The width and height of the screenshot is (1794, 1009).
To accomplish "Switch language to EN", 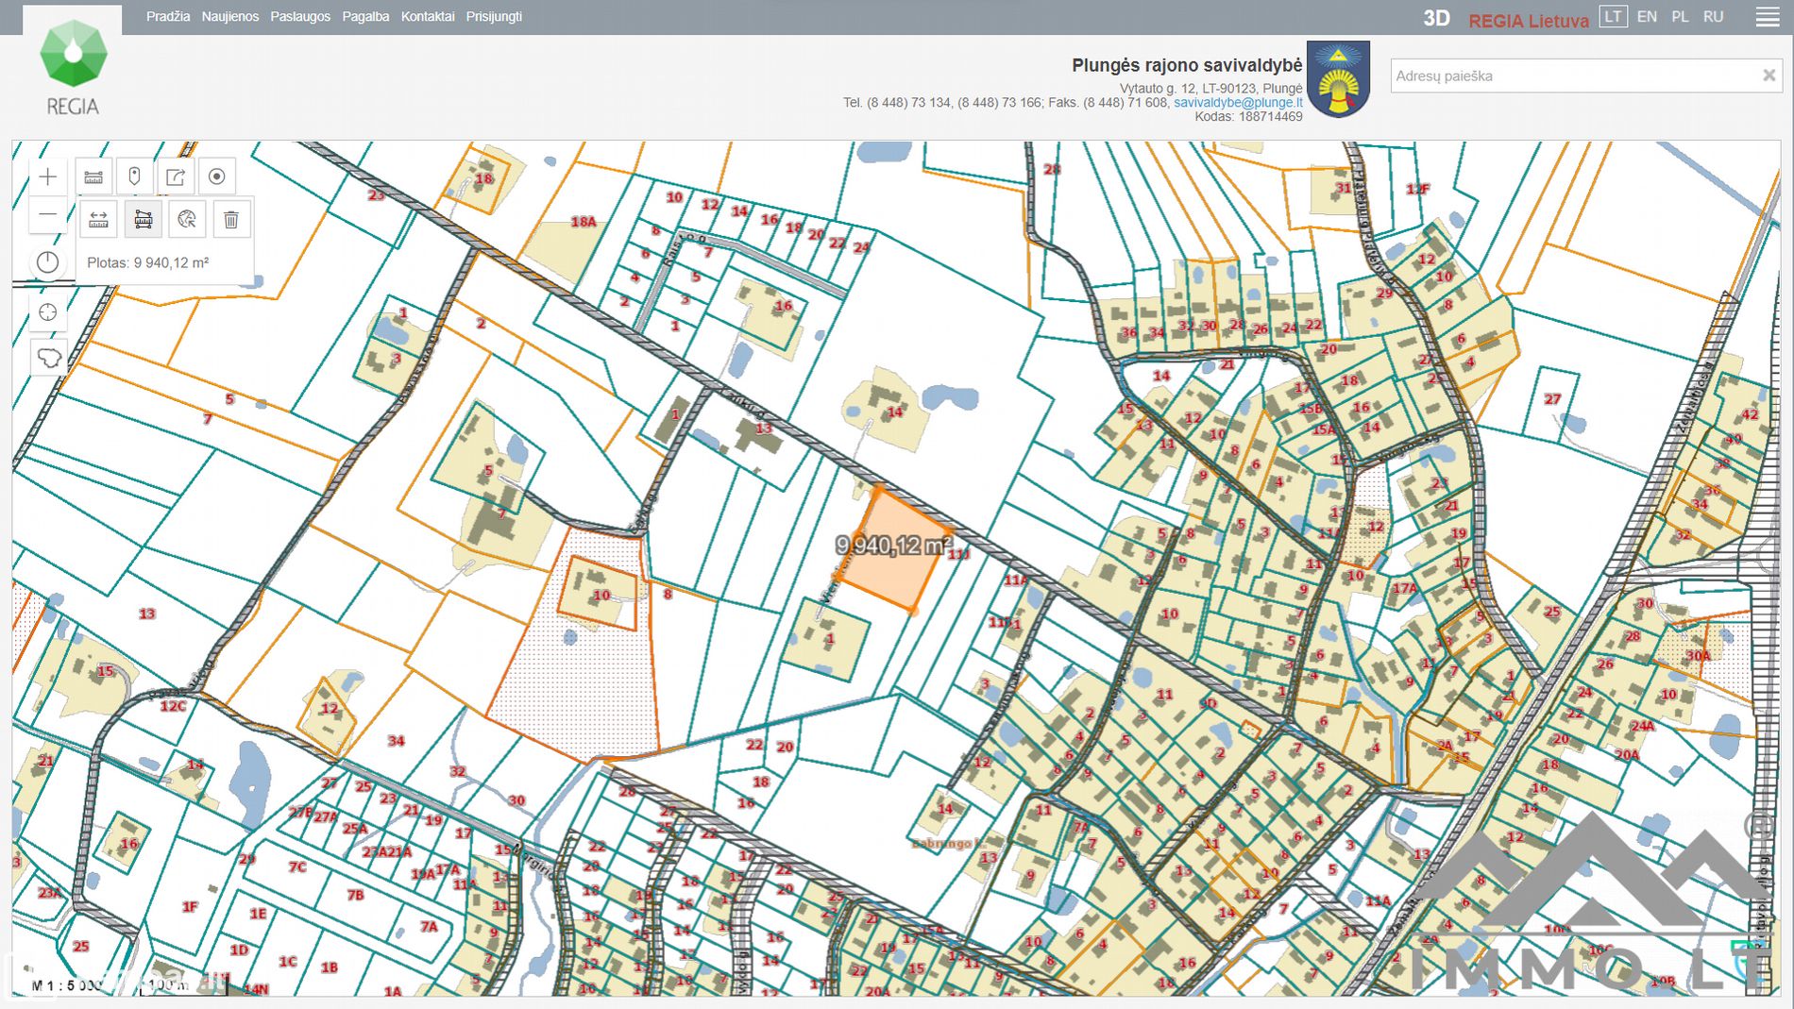I will tap(1647, 17).
